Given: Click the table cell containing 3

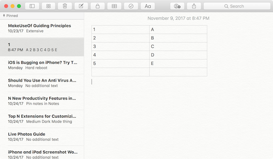Looking at the screenshot, I should pos(121,47).
